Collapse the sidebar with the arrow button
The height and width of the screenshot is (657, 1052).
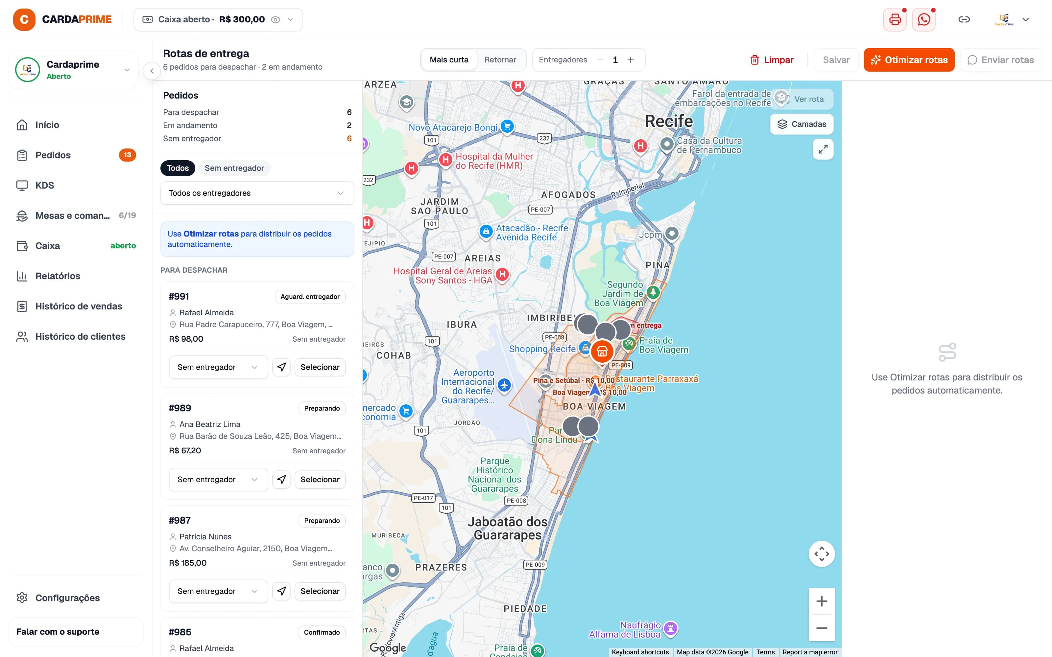coord(152,71)
